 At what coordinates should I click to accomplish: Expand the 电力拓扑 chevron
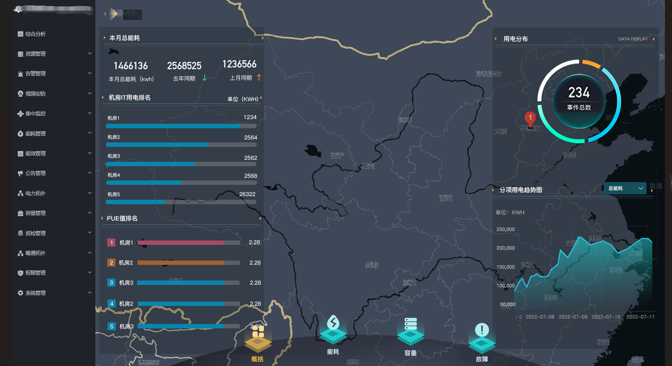[x=90, y=193]
